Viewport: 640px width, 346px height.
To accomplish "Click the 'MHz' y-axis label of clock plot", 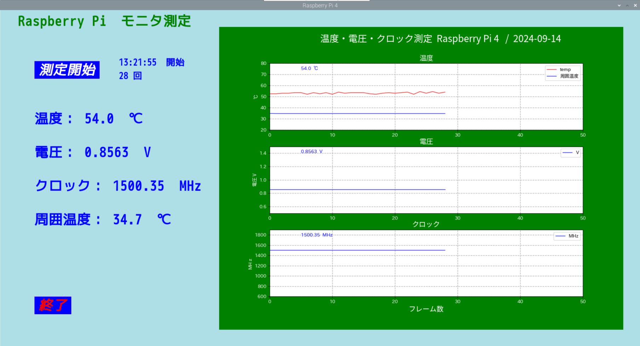I will [x=250, y=264].
